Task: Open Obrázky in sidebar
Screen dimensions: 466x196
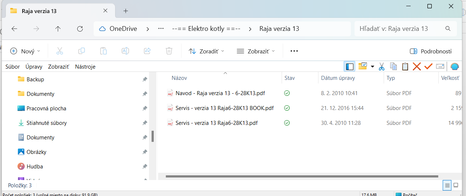Action: (36, 152)
